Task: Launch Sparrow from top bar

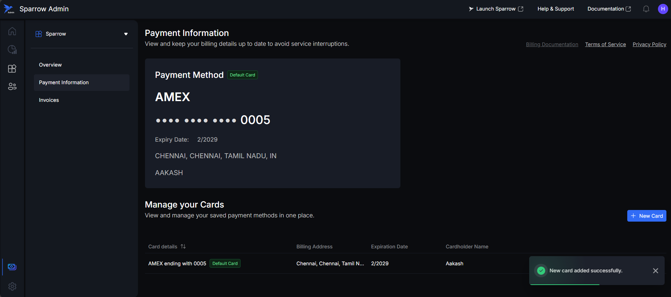Action: (x=496, y=9)
